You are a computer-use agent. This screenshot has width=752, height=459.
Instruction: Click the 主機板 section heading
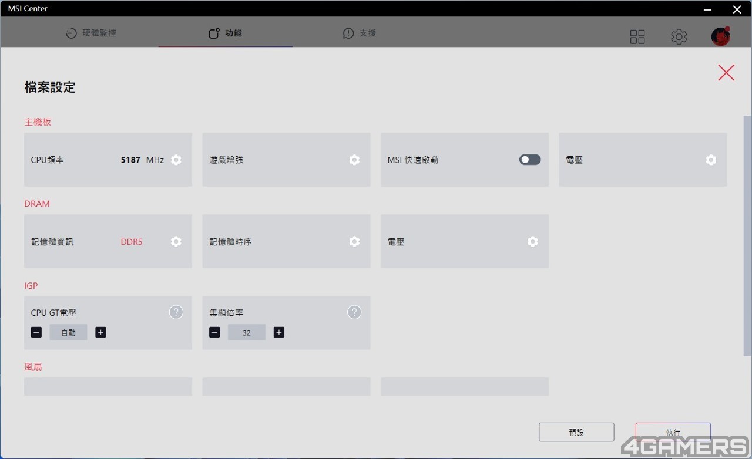(38, 122)
